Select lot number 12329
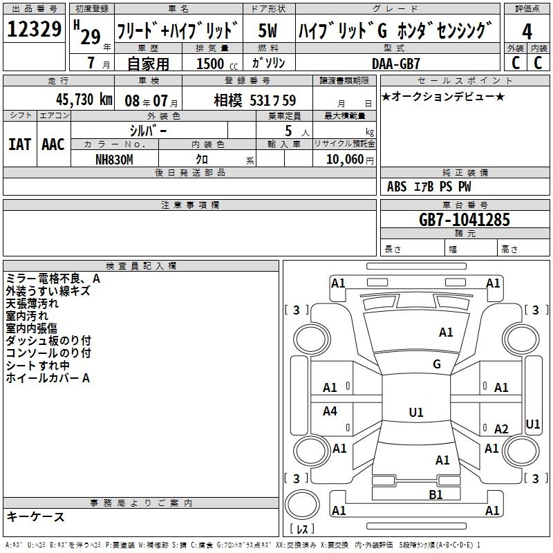This screenshot has height=553, width=553. tap(34, 31)
